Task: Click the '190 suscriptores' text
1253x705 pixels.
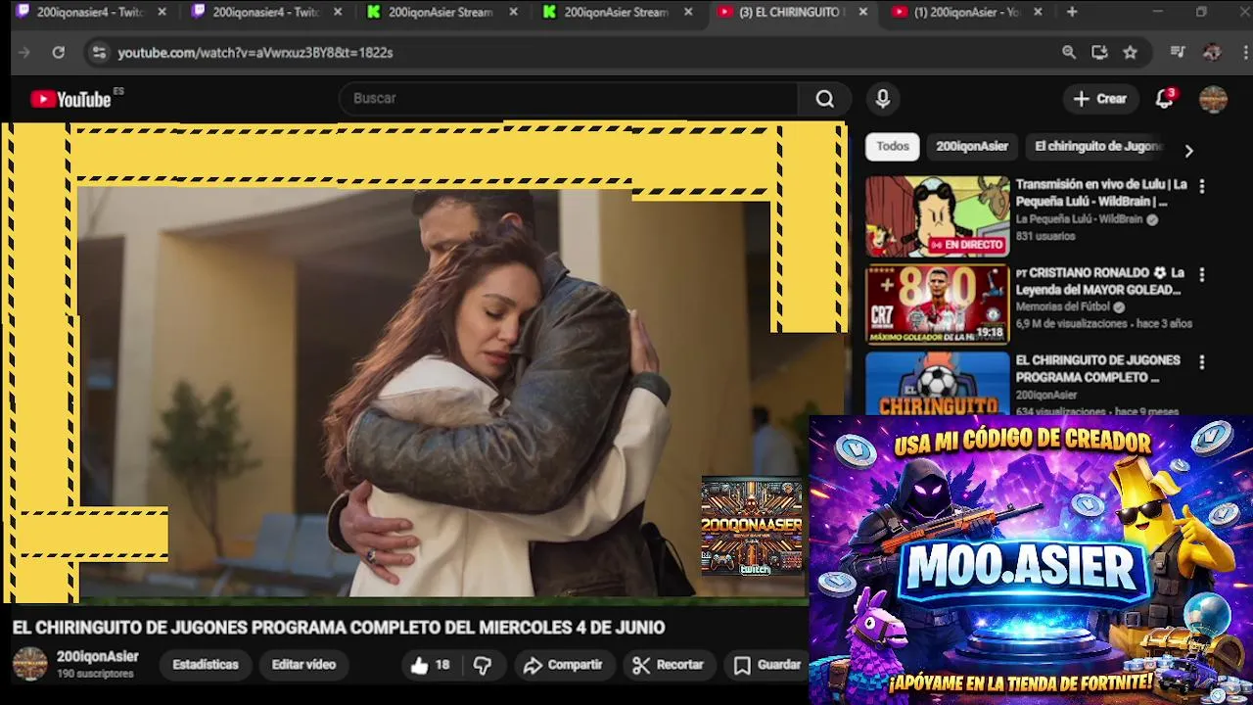Action: coord(95,674)
